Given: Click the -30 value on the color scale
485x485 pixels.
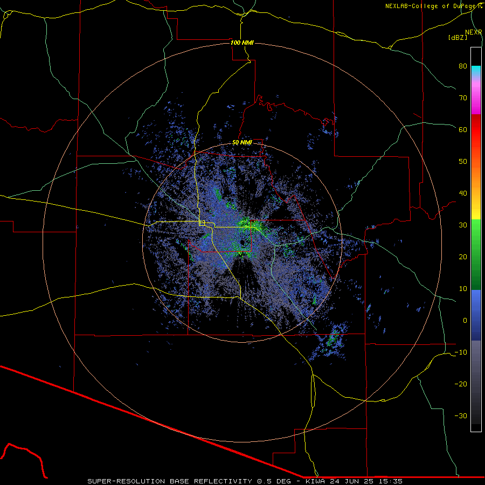Looking at the screenshot, I should coord(461,415).
